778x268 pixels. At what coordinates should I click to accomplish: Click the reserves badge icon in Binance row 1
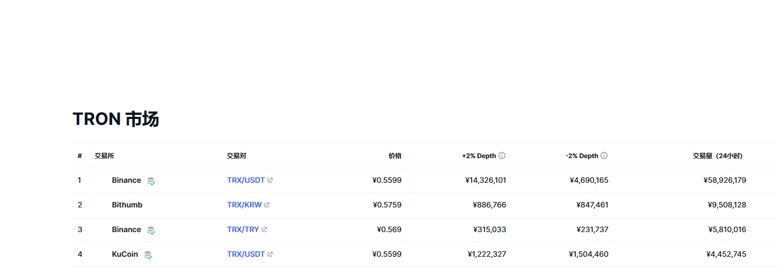point(151,181)
